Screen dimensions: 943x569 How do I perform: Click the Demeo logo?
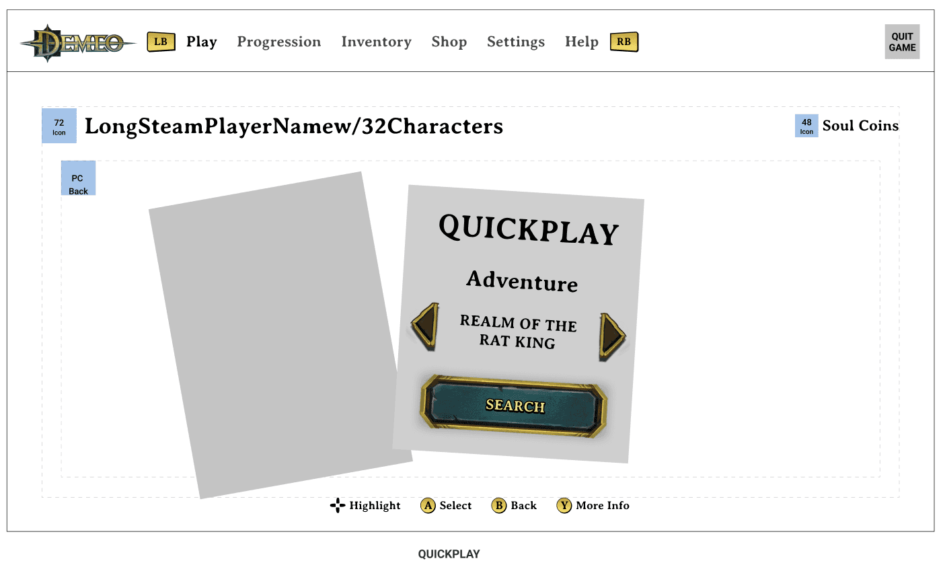[x=77, y=44]
